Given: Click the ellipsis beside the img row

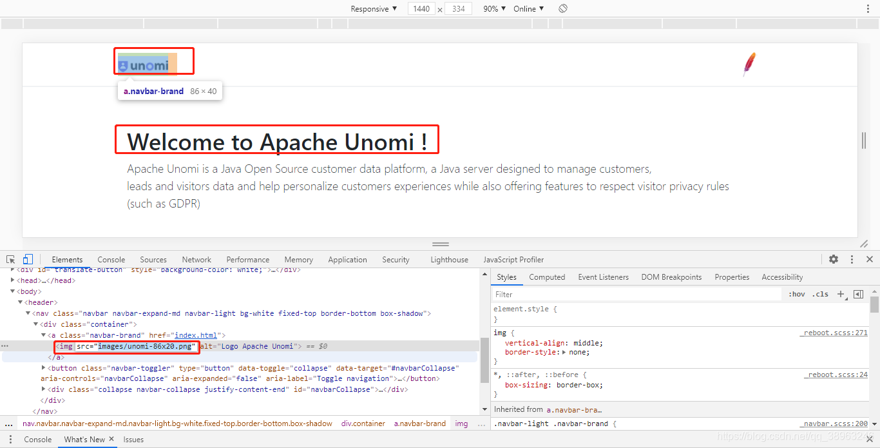Looking at the screenshot, I should [x=5, y=346].
